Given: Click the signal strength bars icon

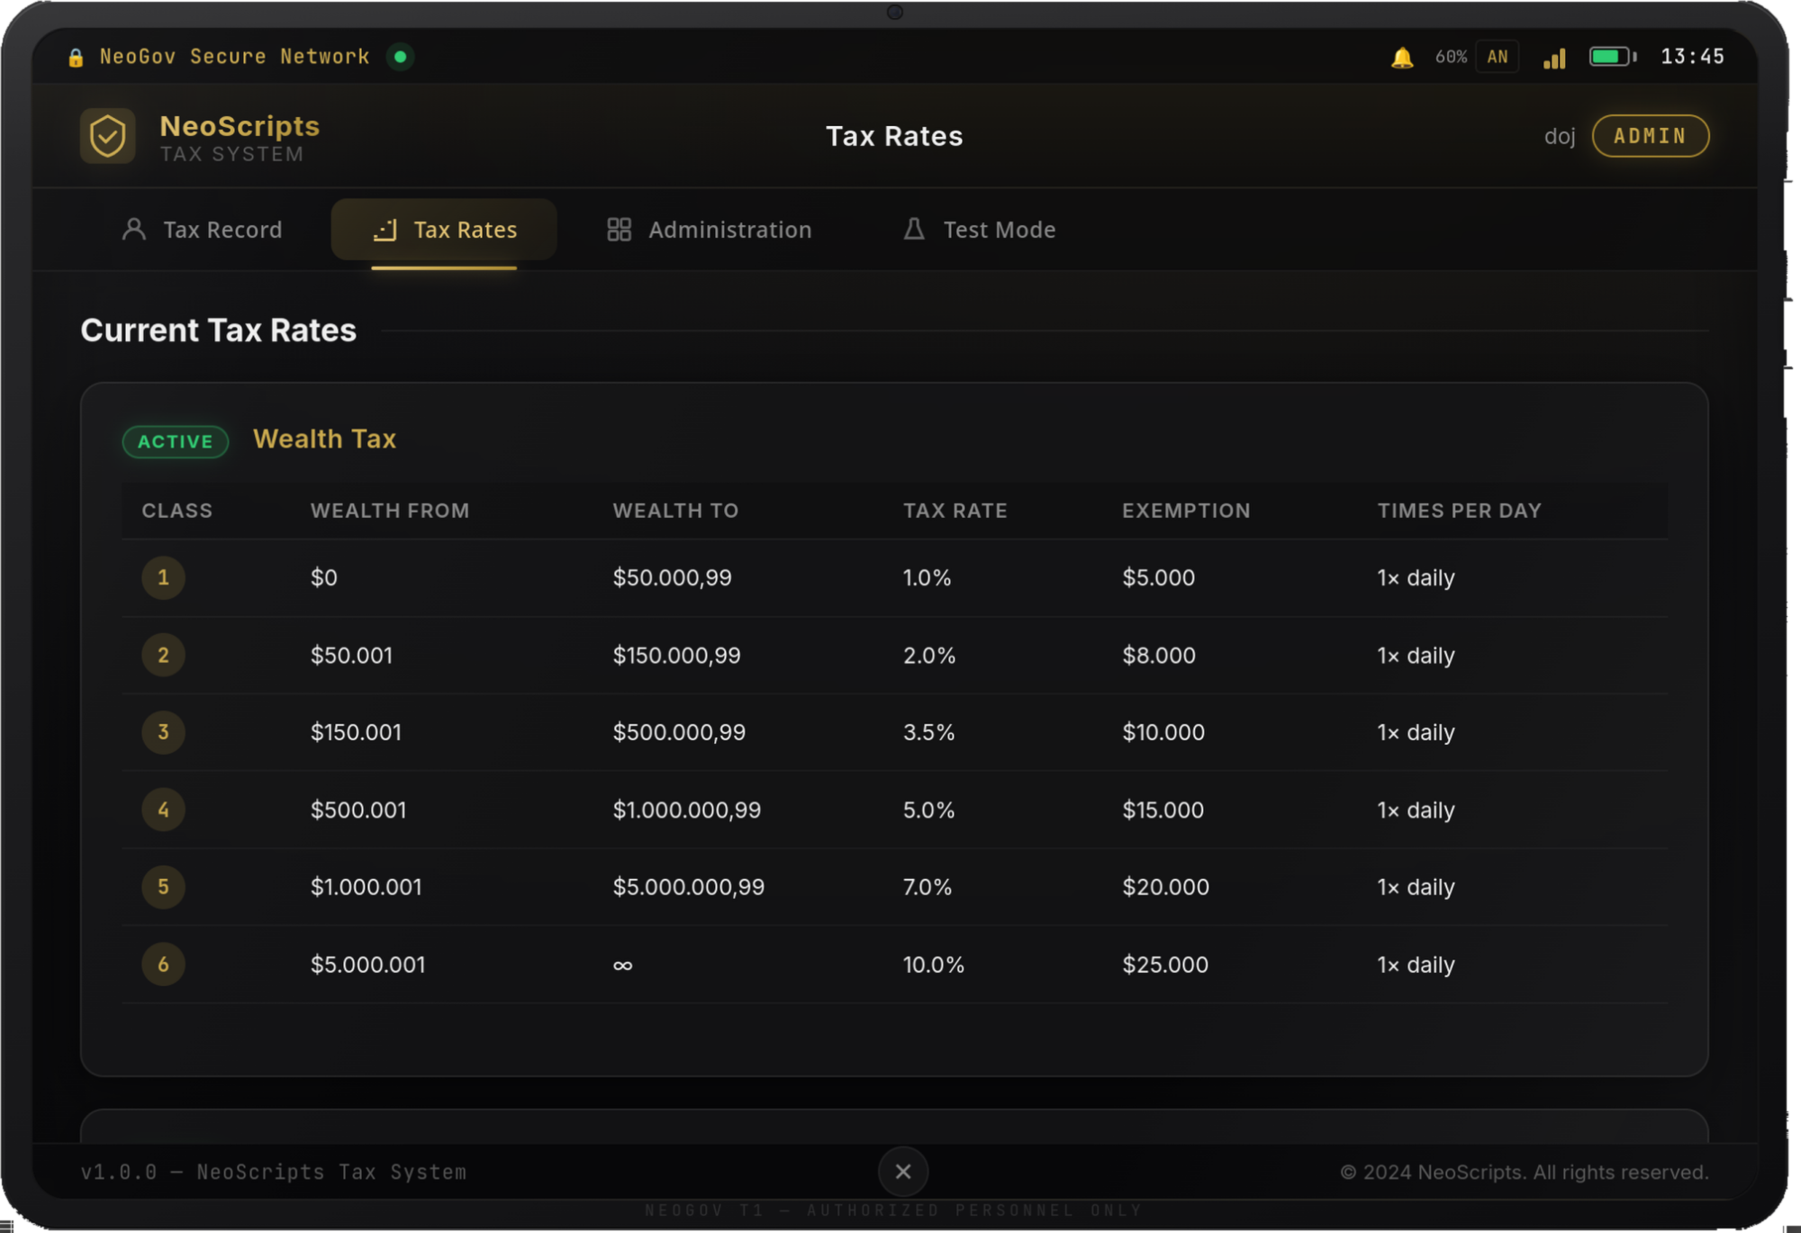Looking at the screenshot, I should [x=1554, y=58].
